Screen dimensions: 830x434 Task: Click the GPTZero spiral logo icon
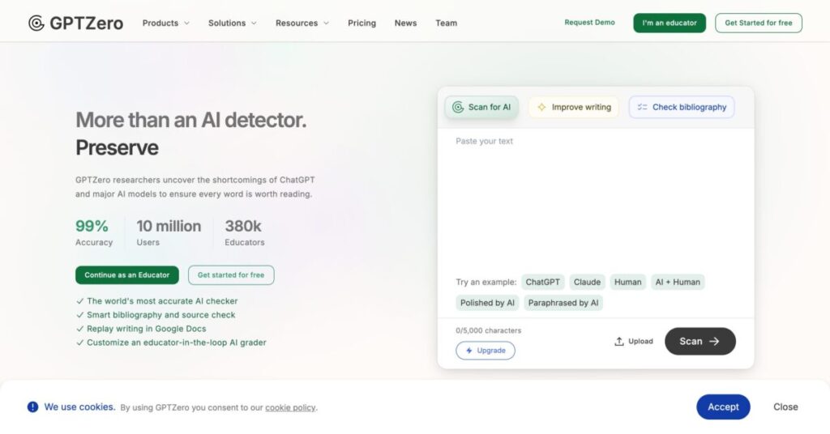coord(36,23)
